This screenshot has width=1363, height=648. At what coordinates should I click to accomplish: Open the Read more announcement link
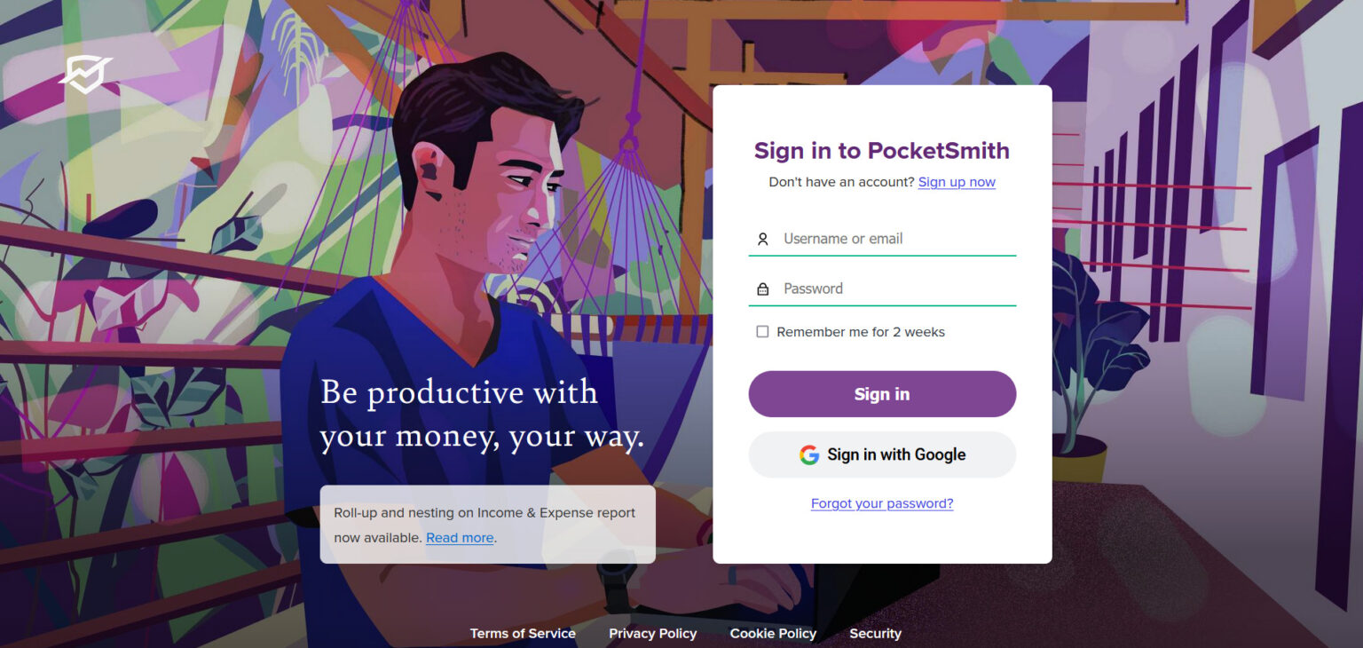coord(460,537)
